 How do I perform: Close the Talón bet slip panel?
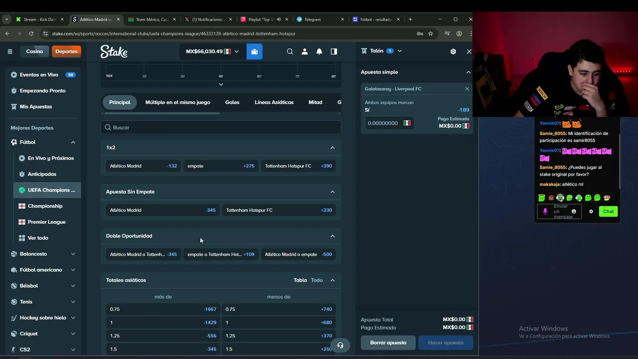(469, 51)
